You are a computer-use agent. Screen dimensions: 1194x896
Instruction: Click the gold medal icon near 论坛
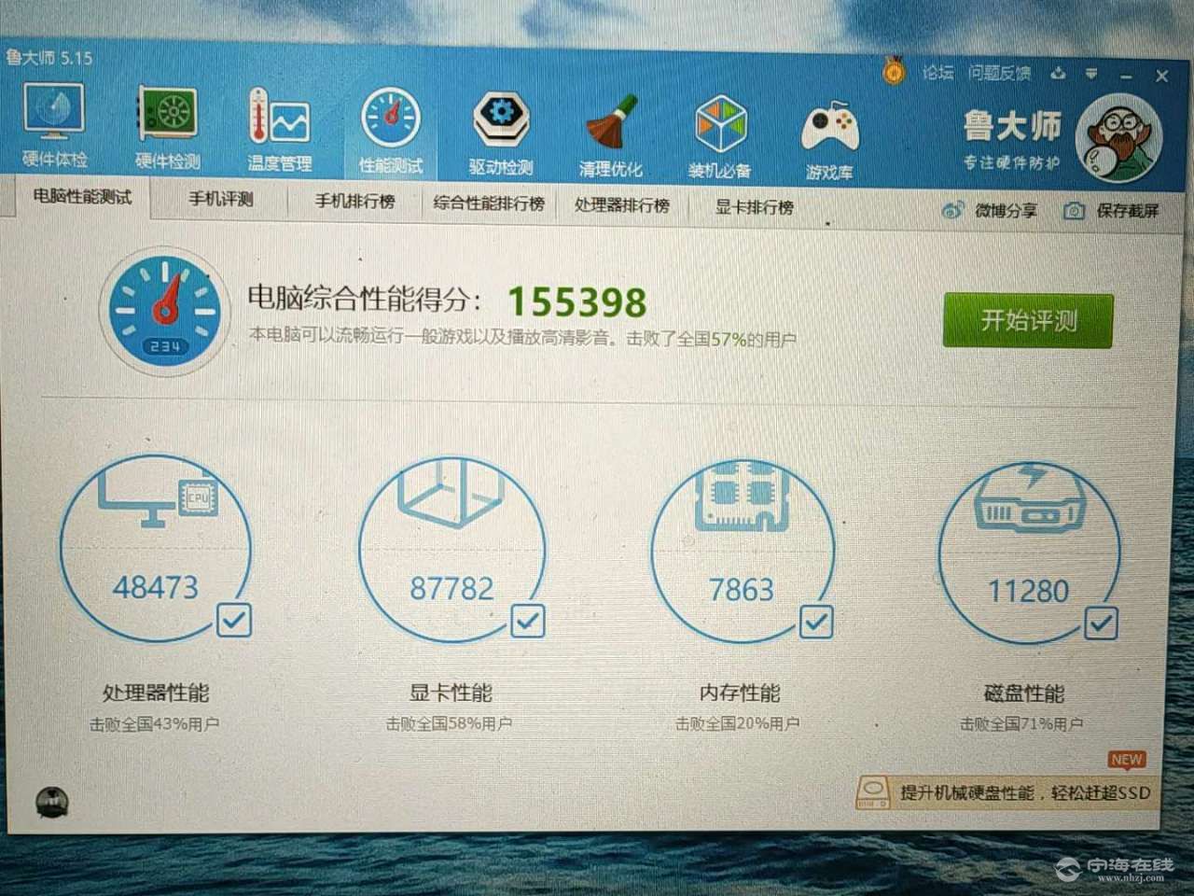(x=894, y=71)
